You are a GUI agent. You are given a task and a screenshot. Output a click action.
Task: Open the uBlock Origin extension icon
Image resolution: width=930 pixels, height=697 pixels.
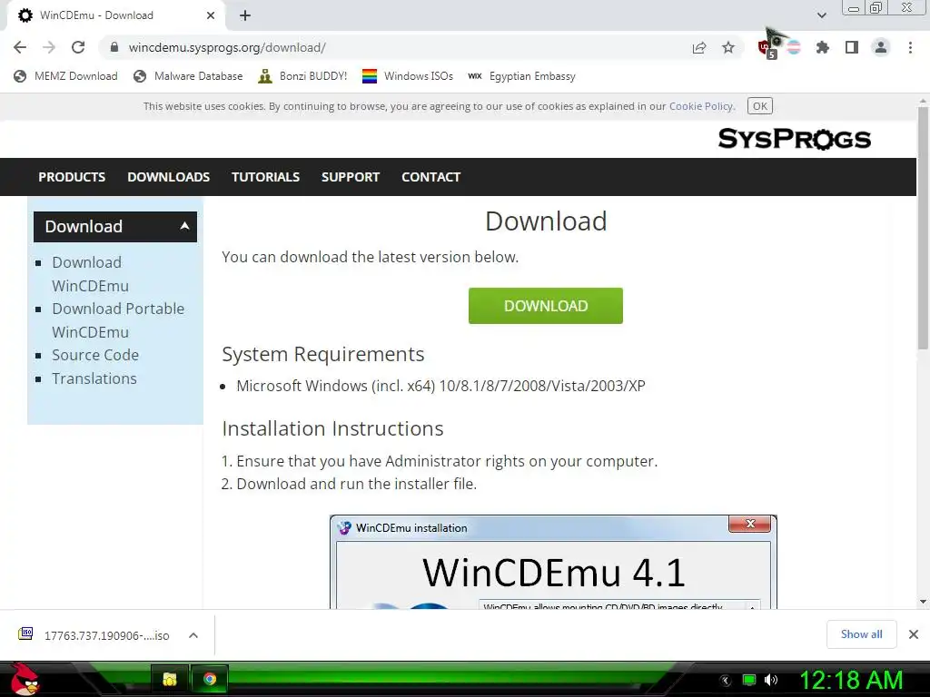tap(767, 48)
